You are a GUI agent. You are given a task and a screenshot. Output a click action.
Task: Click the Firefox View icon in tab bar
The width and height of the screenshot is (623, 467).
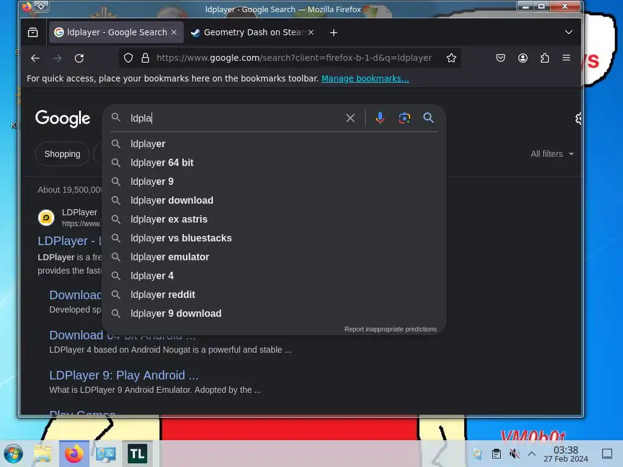[x=33, y=33]
